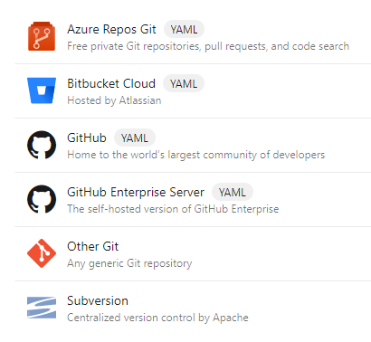Viewport: 371px width, 342px height.
Task: Click the YAML badge on GitHub Enterprise Server
Action: tap(233, 193)
